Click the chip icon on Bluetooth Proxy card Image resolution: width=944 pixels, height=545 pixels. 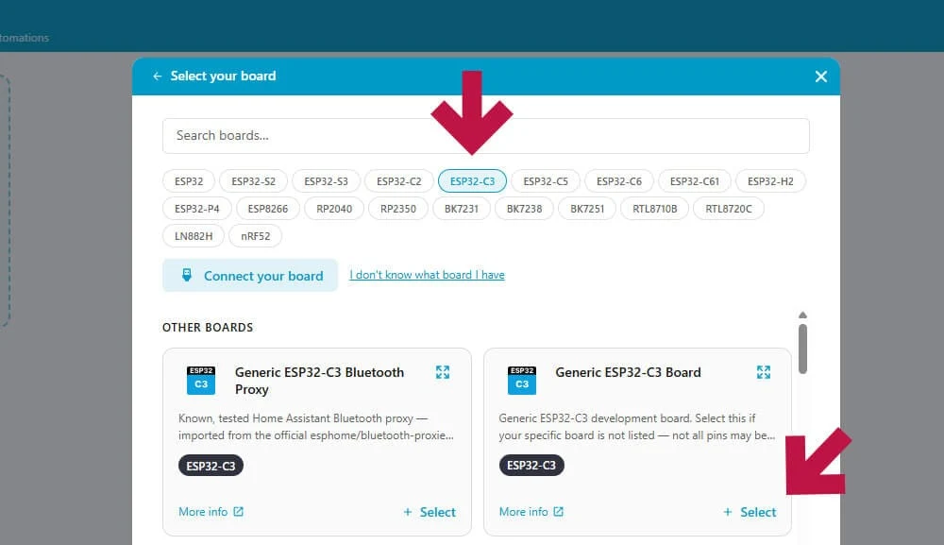201,380
